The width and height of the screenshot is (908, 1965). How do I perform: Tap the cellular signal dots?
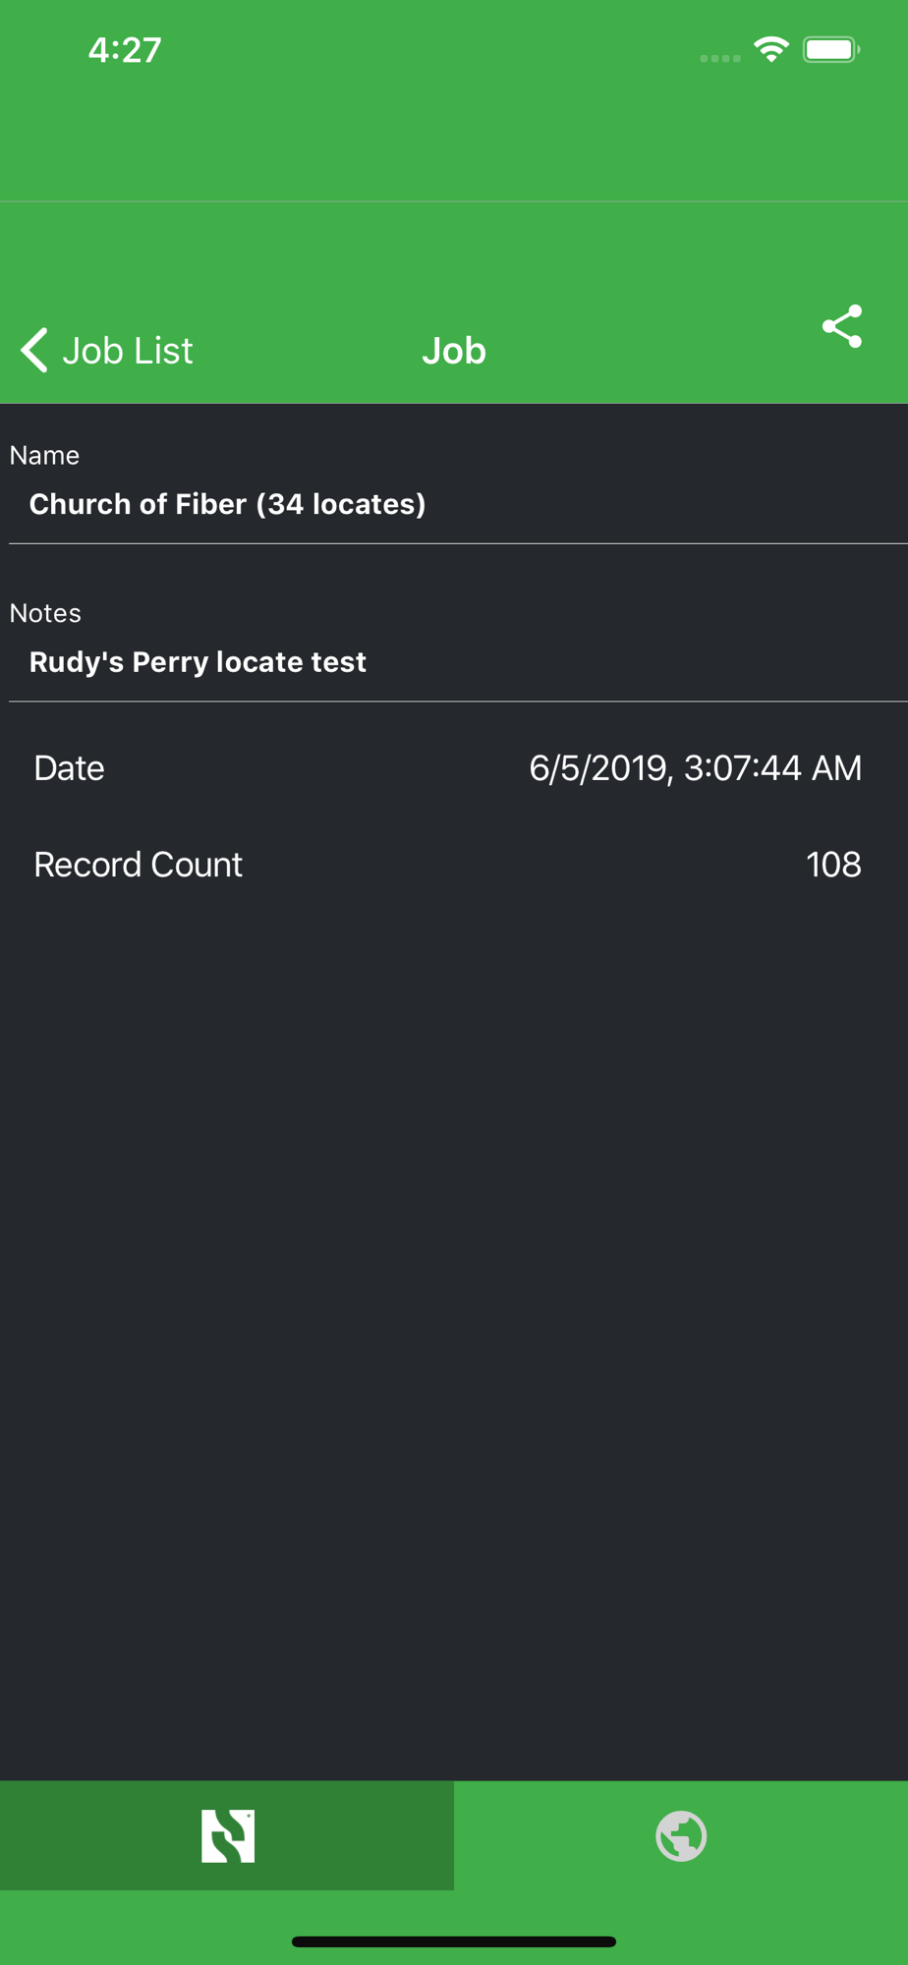click(x=720, y=58)
